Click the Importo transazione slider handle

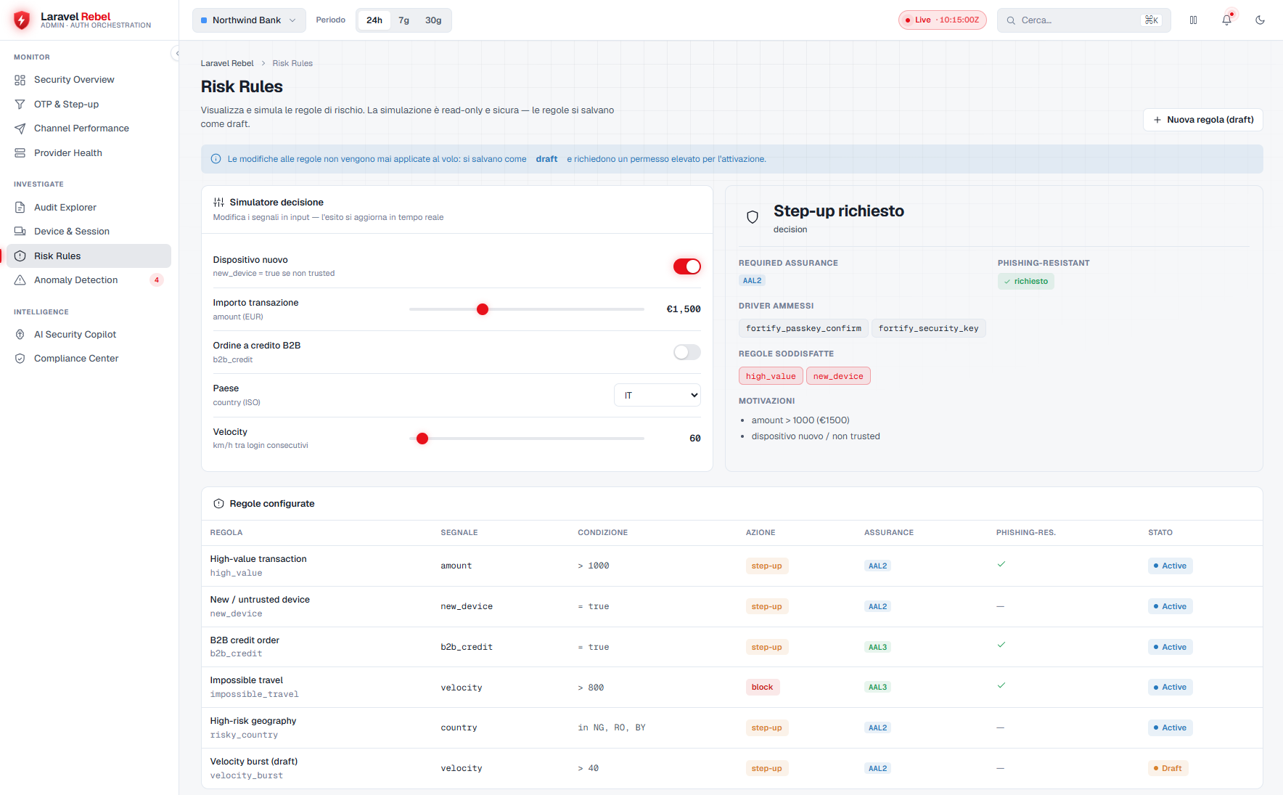click(x=483, y=309)
